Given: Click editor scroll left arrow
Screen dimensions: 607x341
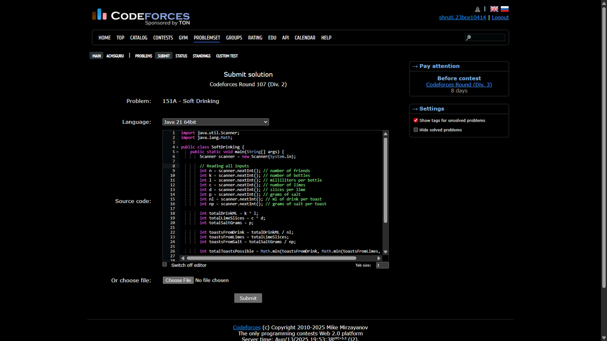Looking at the screenshot, I should pyautogui.click(x=183, y=258).
